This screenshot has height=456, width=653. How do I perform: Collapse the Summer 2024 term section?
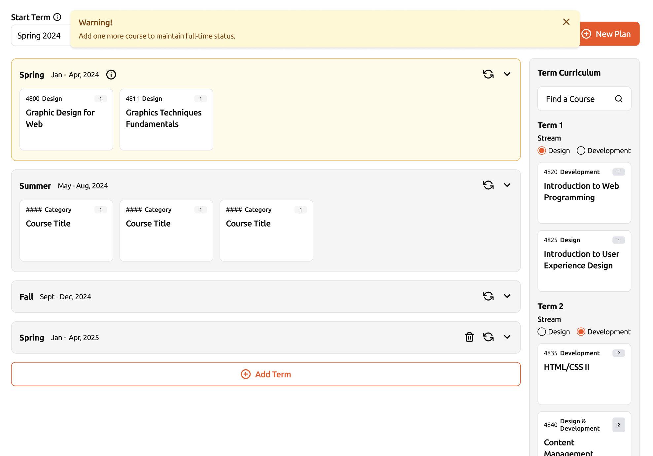pos(507,185)
